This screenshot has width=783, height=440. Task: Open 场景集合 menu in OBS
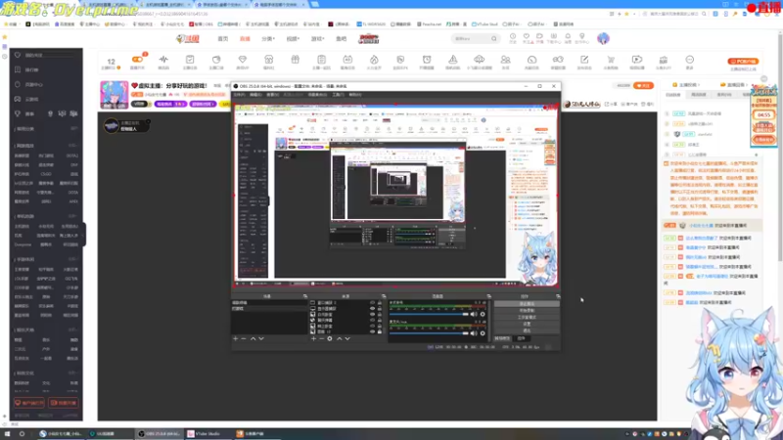[x=317, y=94]
